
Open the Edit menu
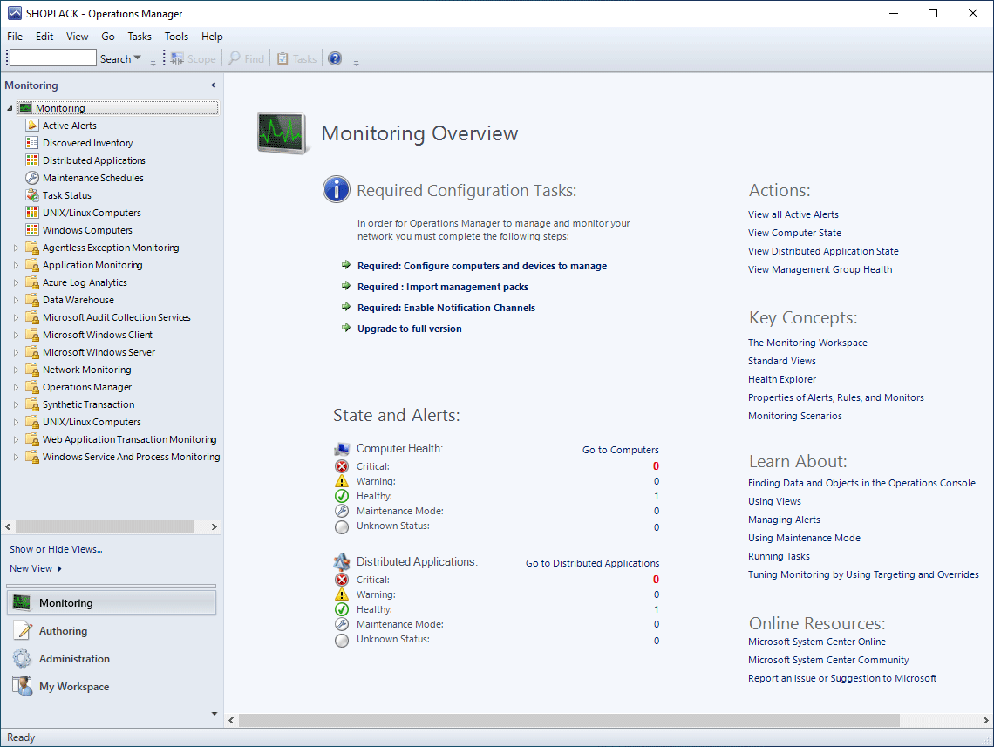(44, 37)
